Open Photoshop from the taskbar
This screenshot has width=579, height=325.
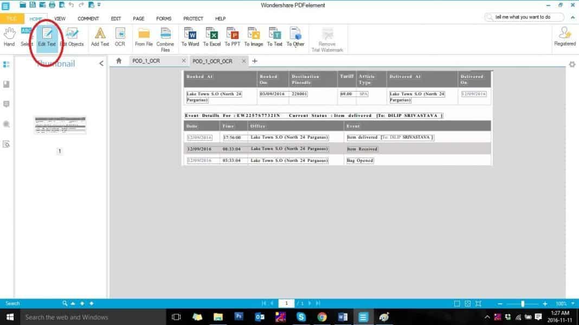point(239,317)
